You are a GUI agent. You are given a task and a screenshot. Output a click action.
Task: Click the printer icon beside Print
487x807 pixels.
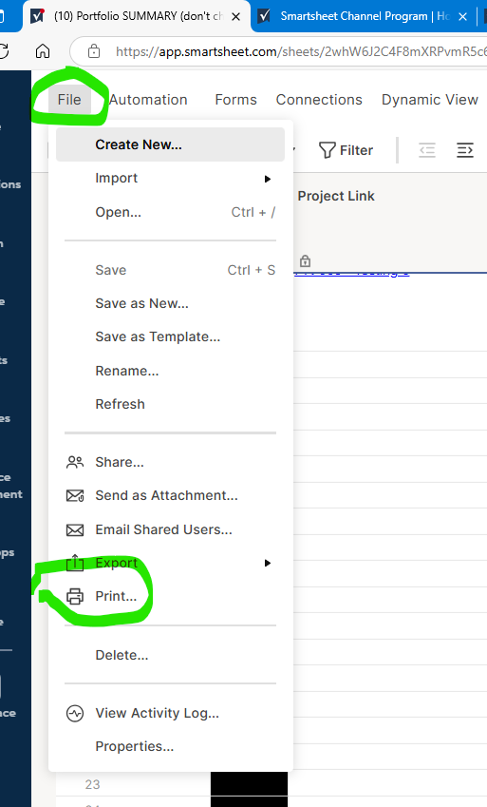75,596
